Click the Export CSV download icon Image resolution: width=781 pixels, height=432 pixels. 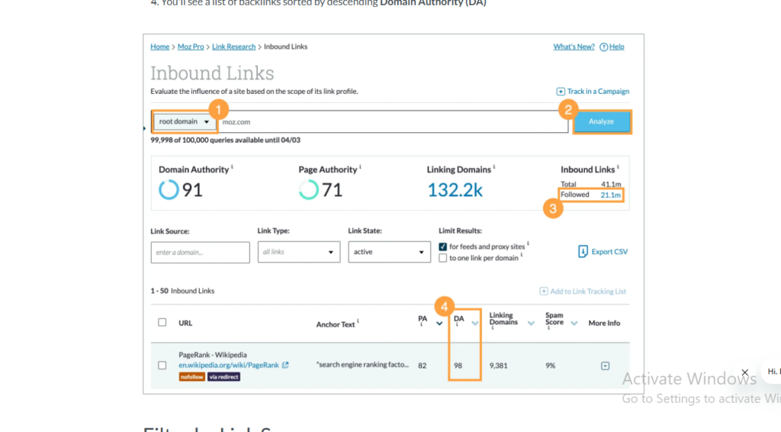coord(583,251)
